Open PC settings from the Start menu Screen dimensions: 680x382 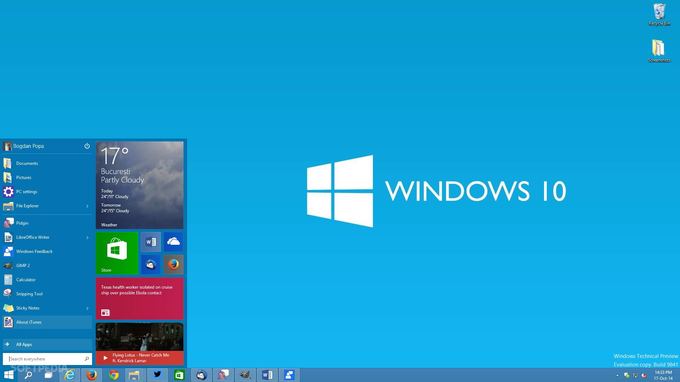(27, 191)
